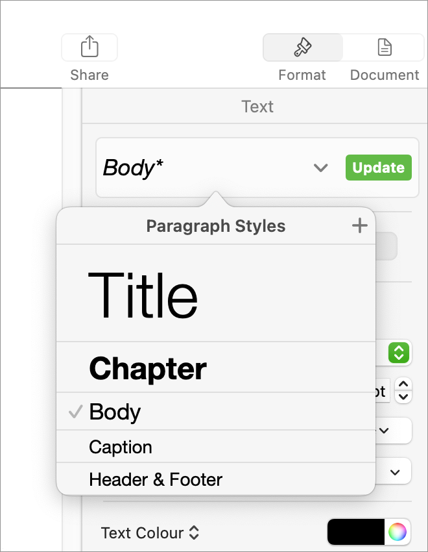Open the Format paintbrush panel
Image resolution: width=428 pixels, height=552 pixels.
coord(303,47)
